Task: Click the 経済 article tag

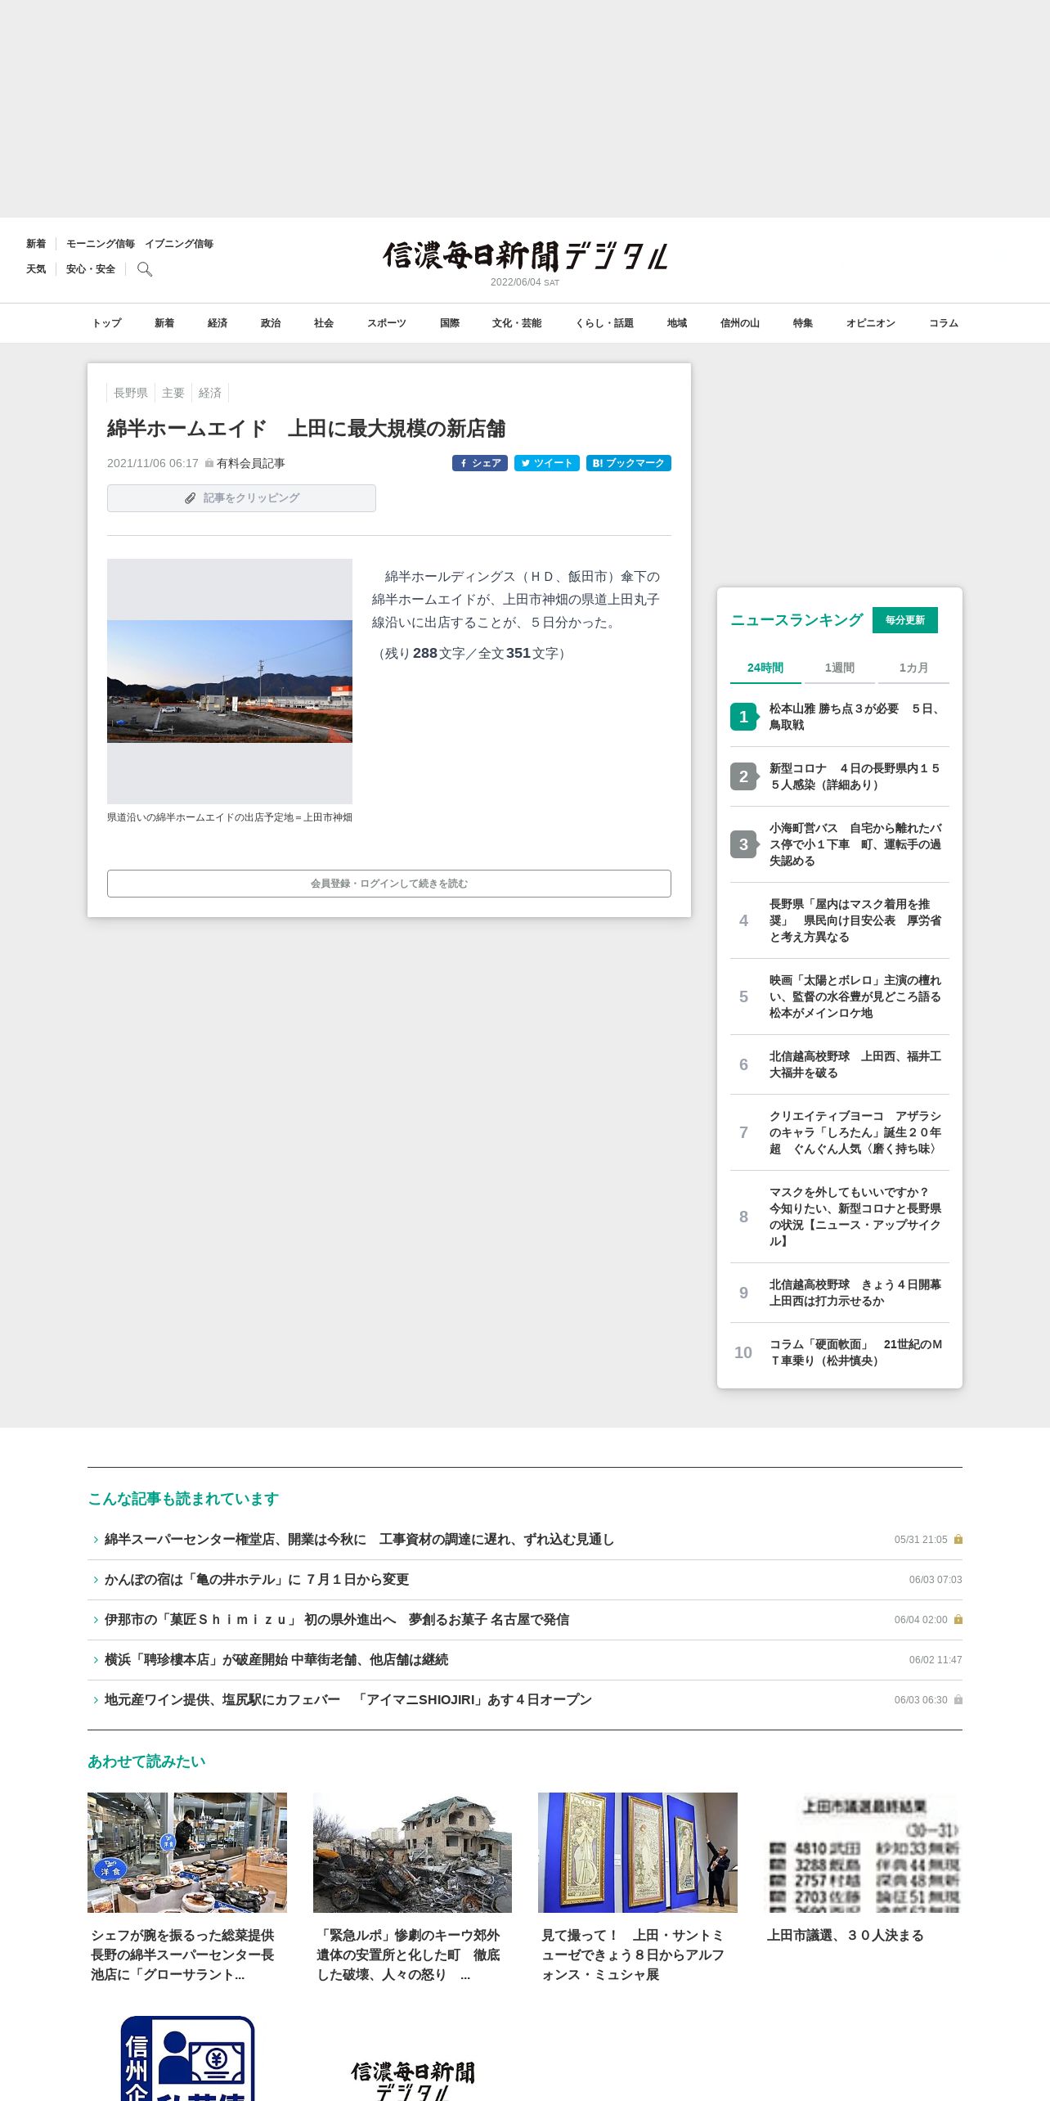Action: point(210,393)
